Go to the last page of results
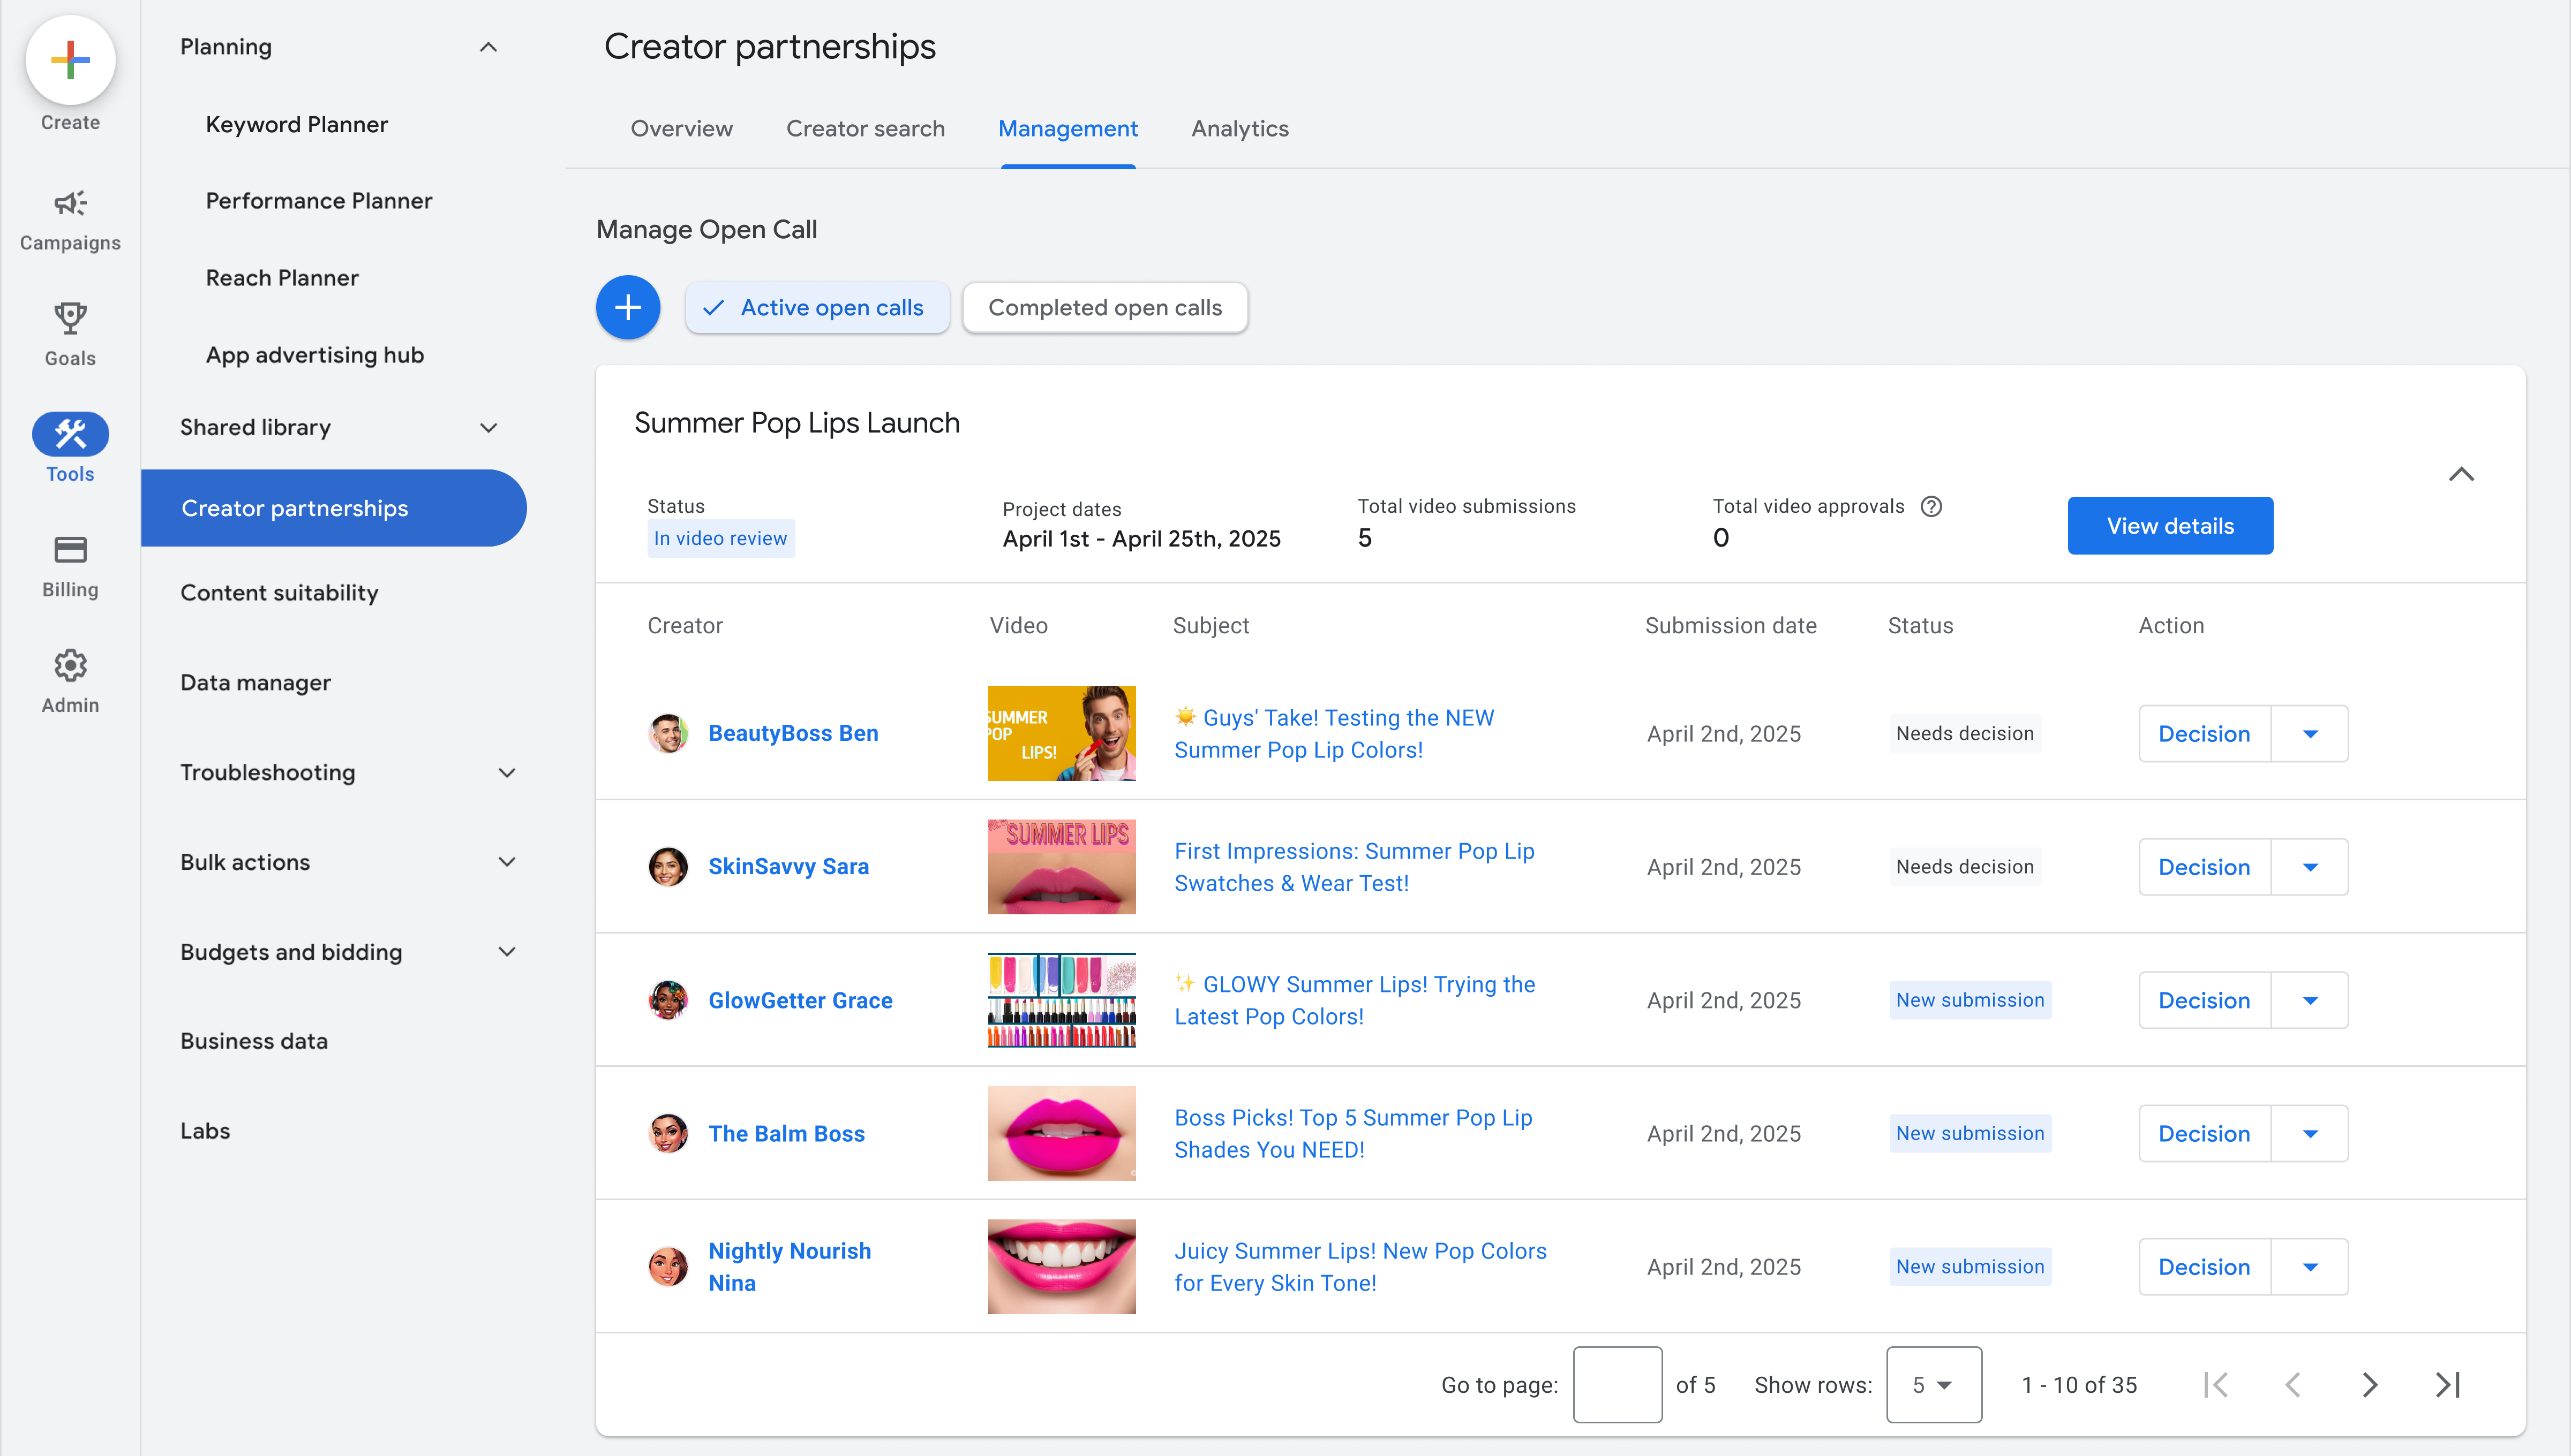 point(2447,1385)
